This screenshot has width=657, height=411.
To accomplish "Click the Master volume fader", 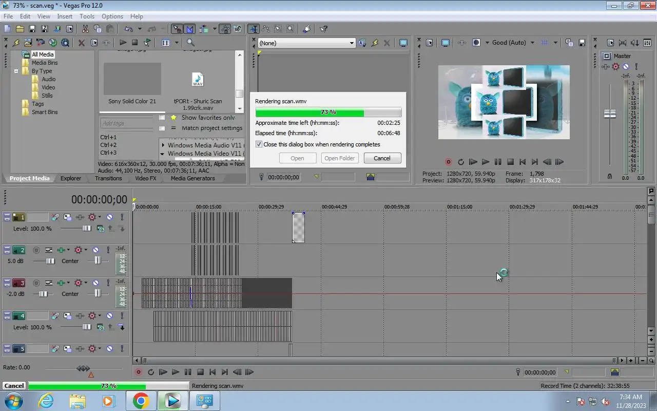I will [610, 114].
